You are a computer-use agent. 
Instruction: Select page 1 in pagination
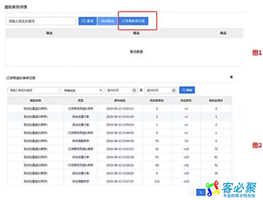[x=201, y=192]
